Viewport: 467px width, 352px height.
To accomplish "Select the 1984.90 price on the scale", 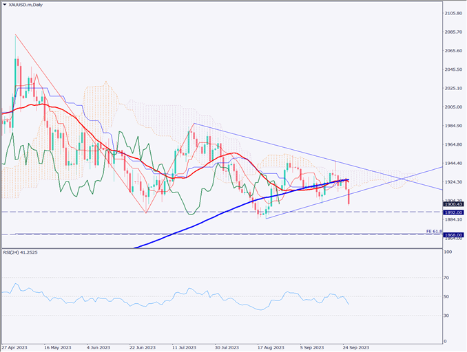I will click(x=453, y=126).
